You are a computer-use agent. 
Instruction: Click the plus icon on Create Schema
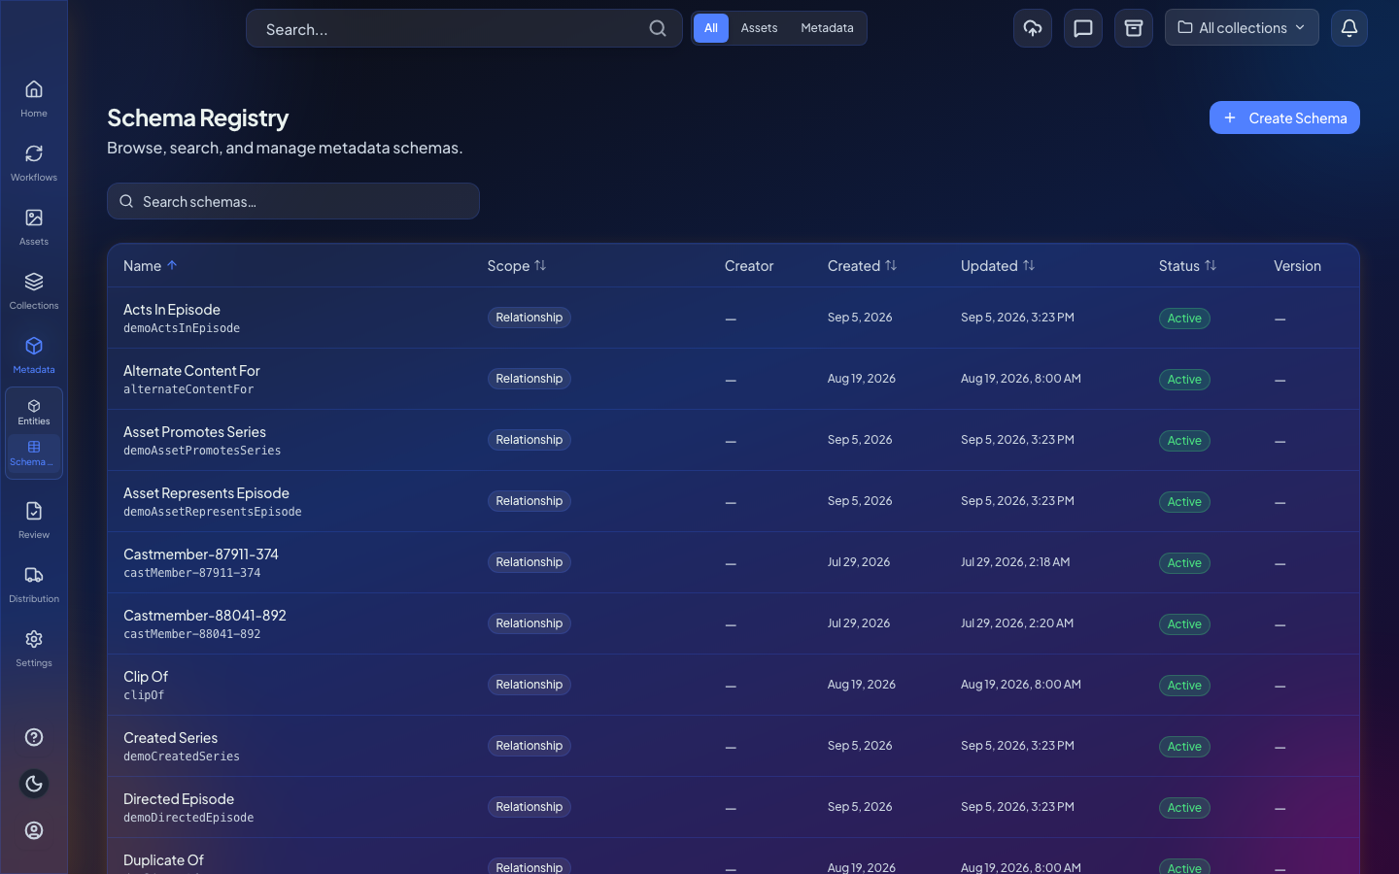tap(1230, 118)
